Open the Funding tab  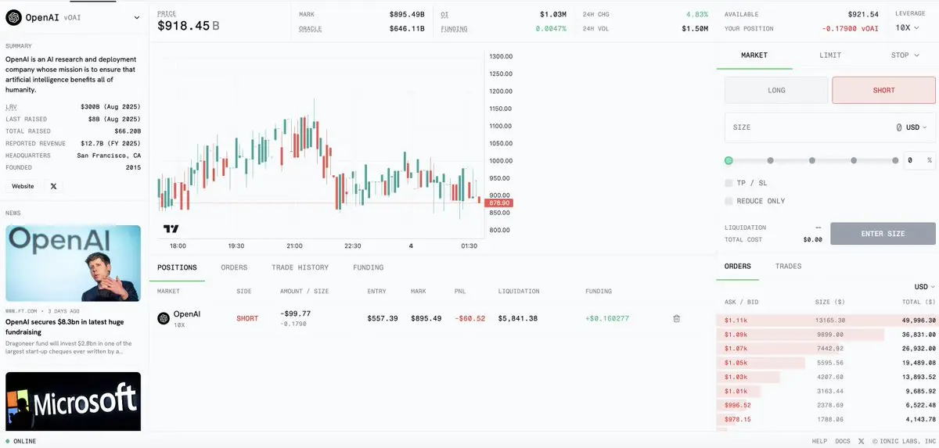click(x=369, y=267)
